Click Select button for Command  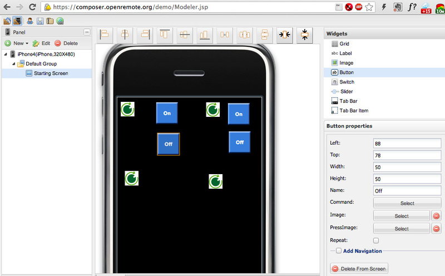pyautogui.click(x=407, y=203)
